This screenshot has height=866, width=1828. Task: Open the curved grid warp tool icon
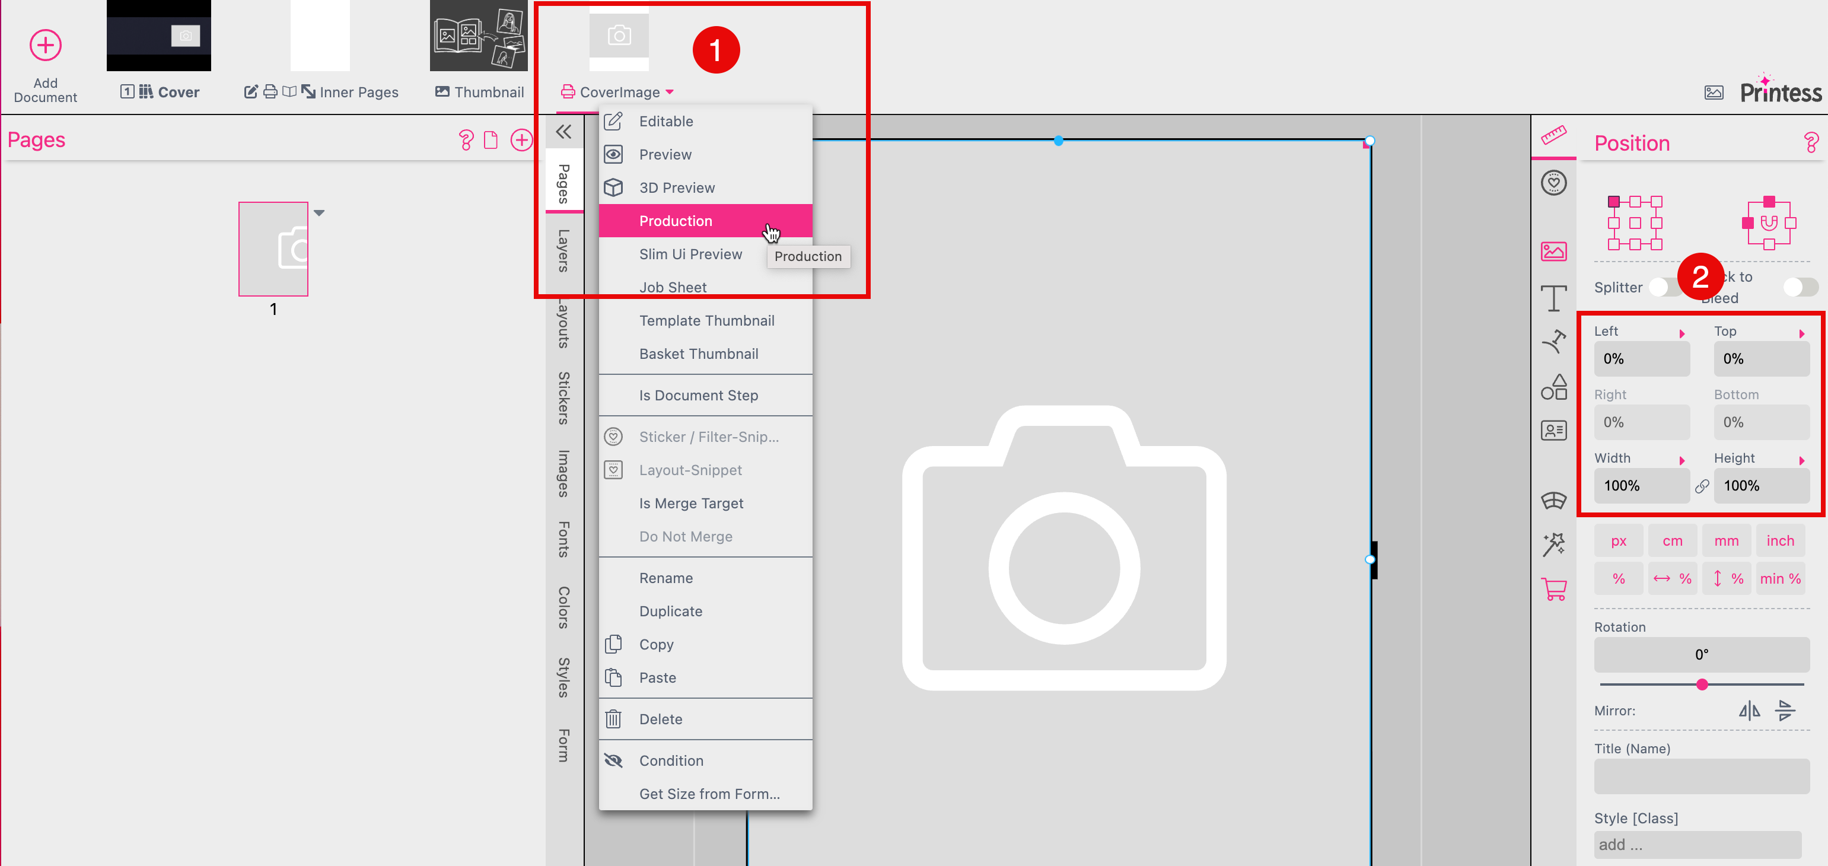pyautogui.click(x=1553, y=501)
